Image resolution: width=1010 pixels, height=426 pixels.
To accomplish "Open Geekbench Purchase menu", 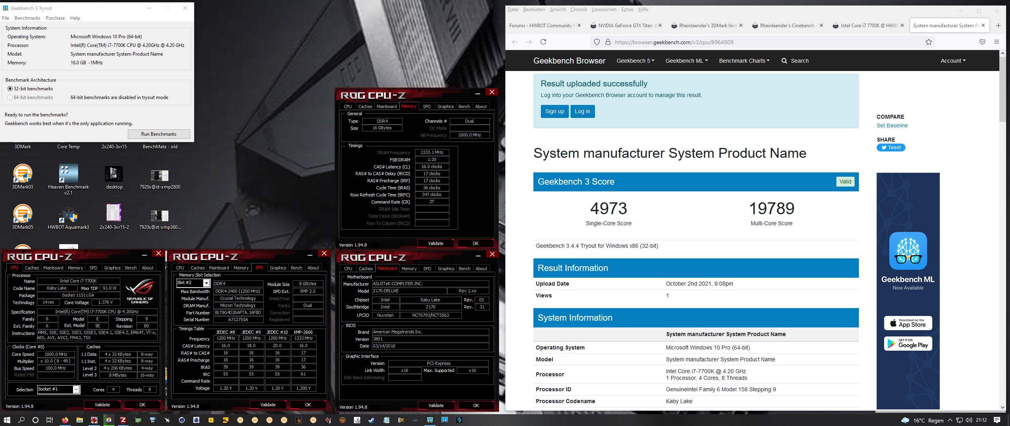I will (55, 18).
